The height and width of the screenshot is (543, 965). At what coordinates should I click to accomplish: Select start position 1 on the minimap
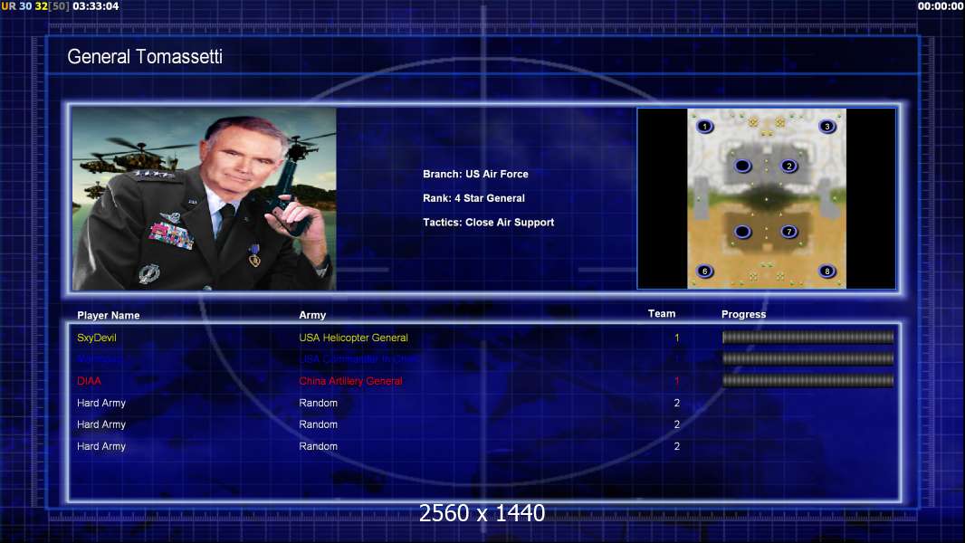pos(704,127)
